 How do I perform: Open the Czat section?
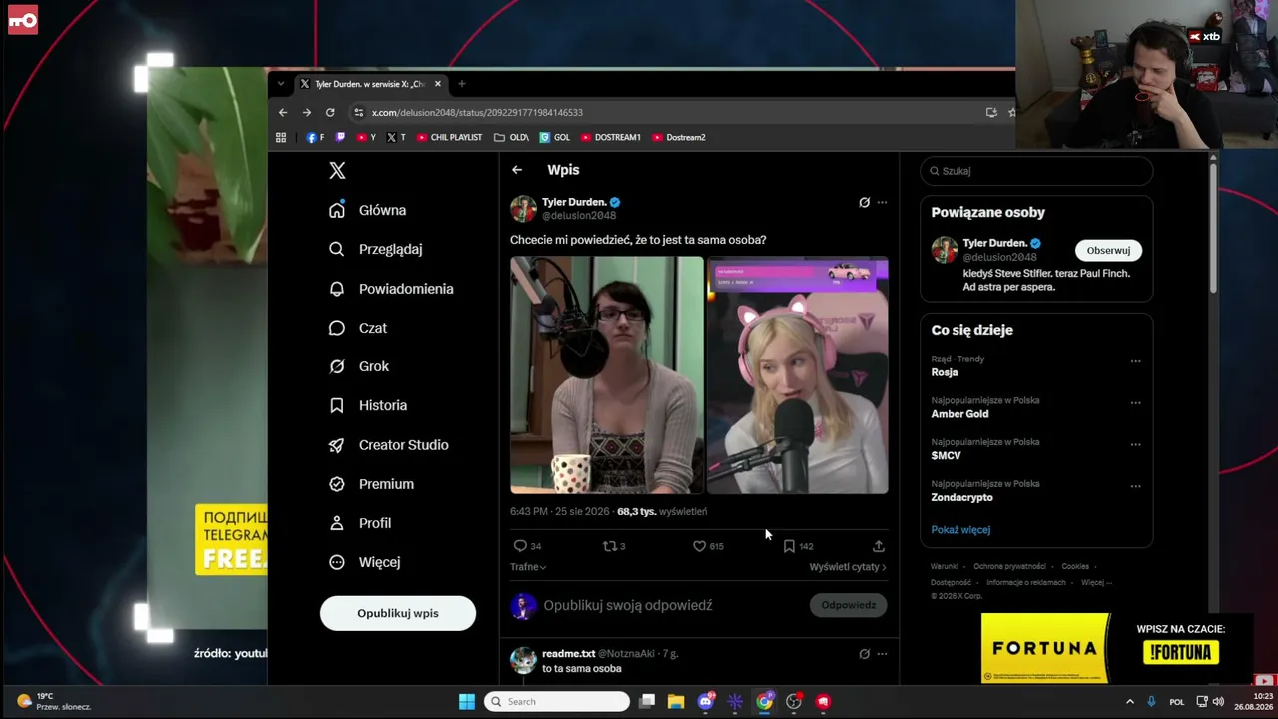(x=358, y=328)
